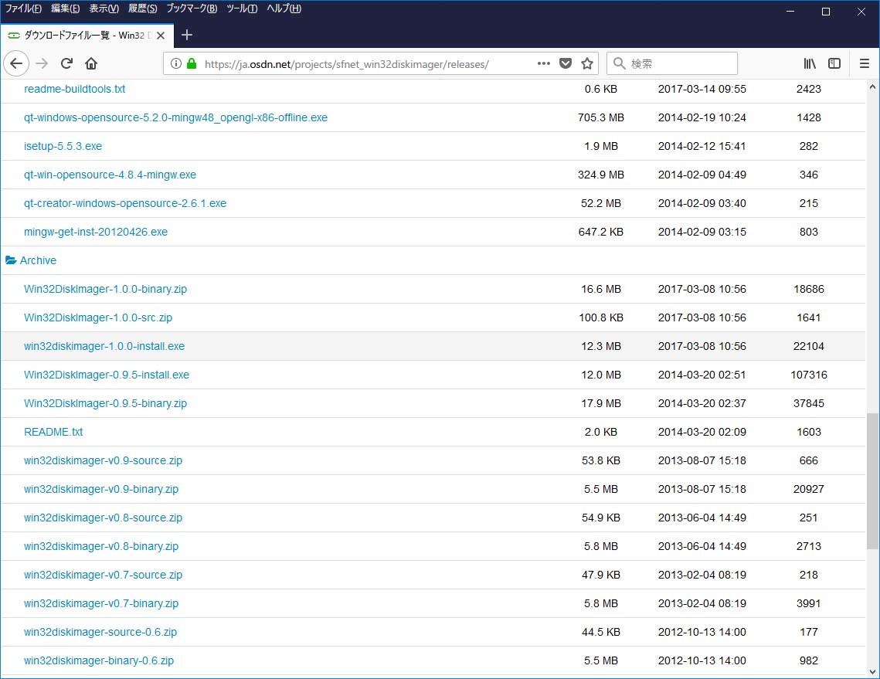Open the Firefox home page
The width and height of the screenshot is (880, 679).
click(x=91, y=63)
